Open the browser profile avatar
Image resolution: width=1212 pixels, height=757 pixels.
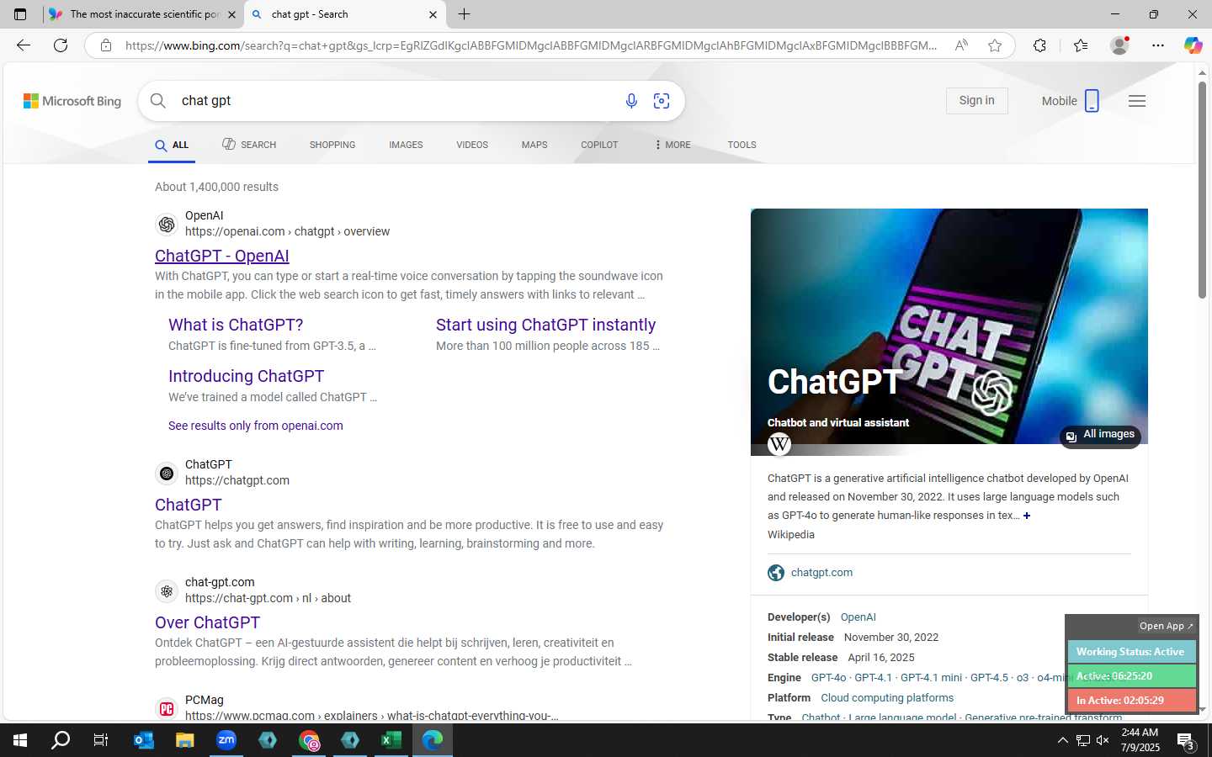click(1119, 45)
